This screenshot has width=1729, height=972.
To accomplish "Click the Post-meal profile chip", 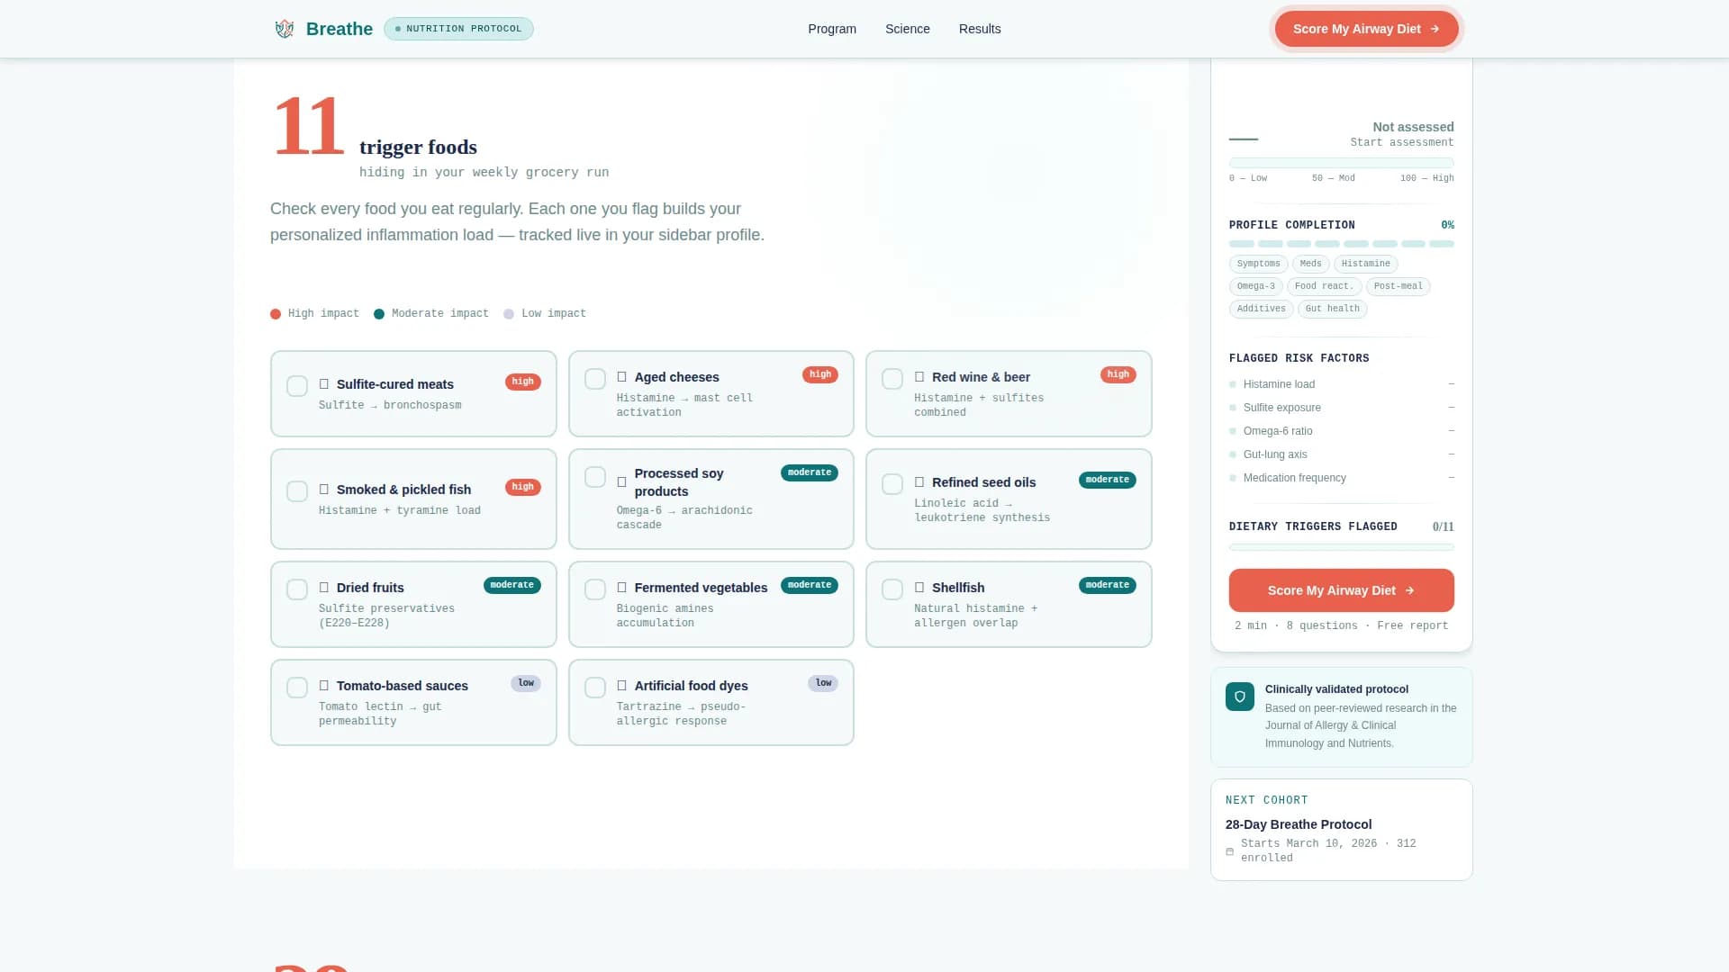I will coord(1398,286).
